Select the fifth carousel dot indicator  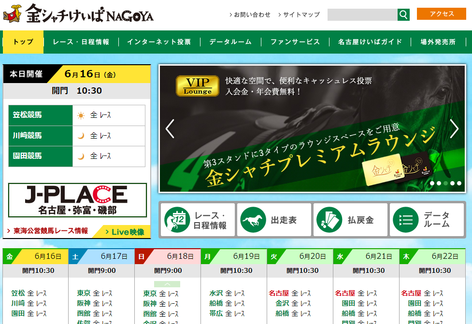(459, 183)
